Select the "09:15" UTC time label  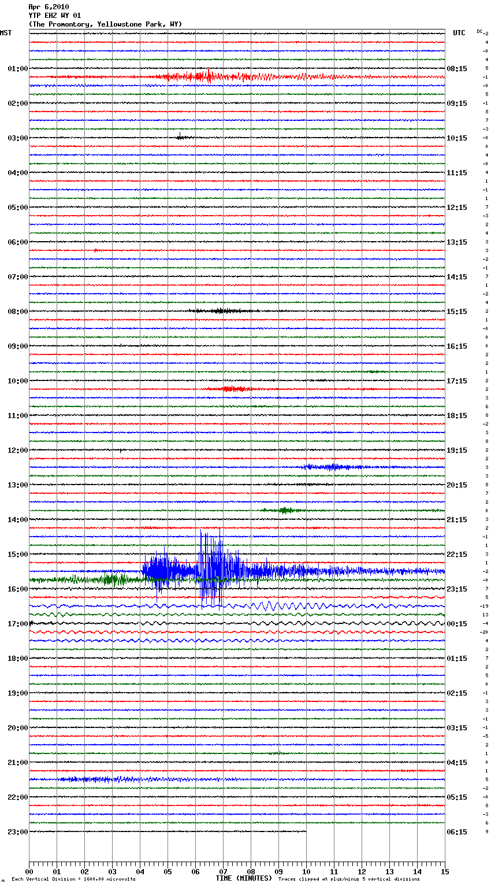[x=457, y=104]
